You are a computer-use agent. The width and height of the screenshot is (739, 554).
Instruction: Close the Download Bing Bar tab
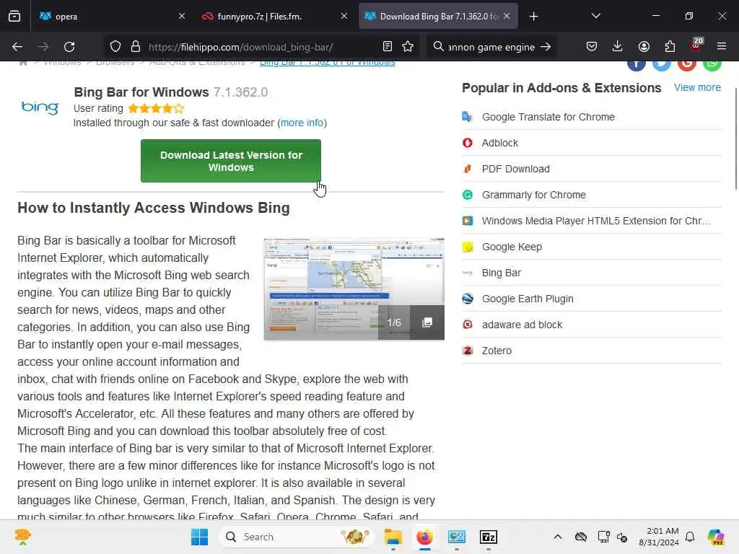coord(507,16)
